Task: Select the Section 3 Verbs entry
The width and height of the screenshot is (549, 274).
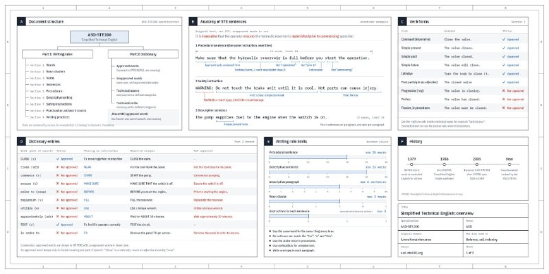Action: coord(42,78)
